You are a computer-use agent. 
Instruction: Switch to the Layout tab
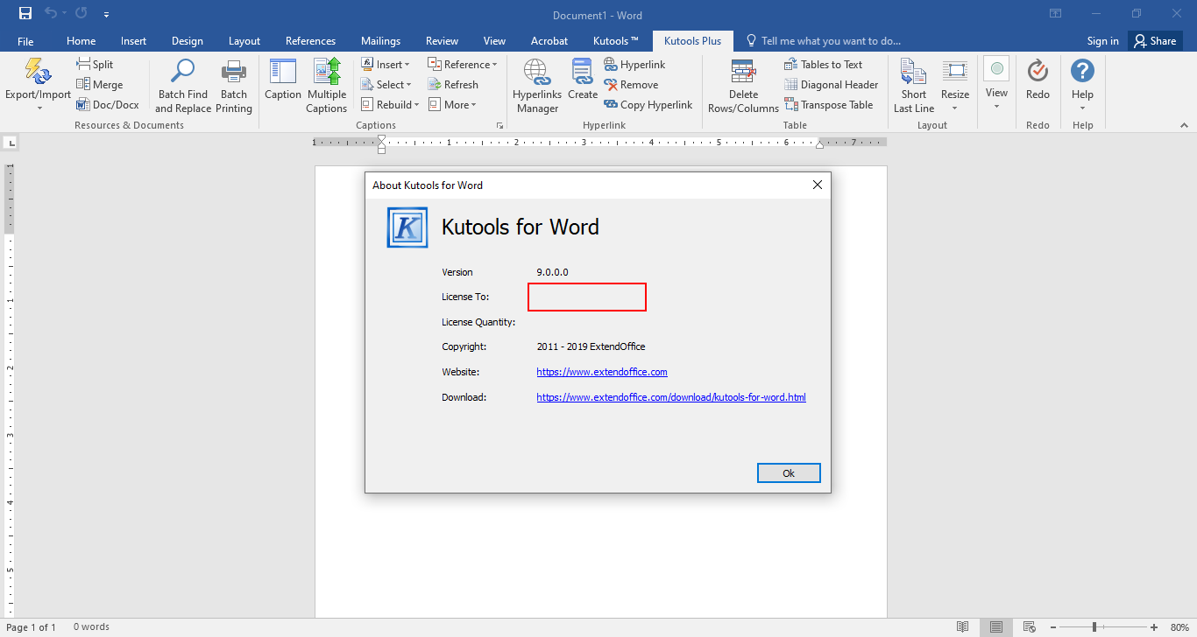click(x=244, y=41)
